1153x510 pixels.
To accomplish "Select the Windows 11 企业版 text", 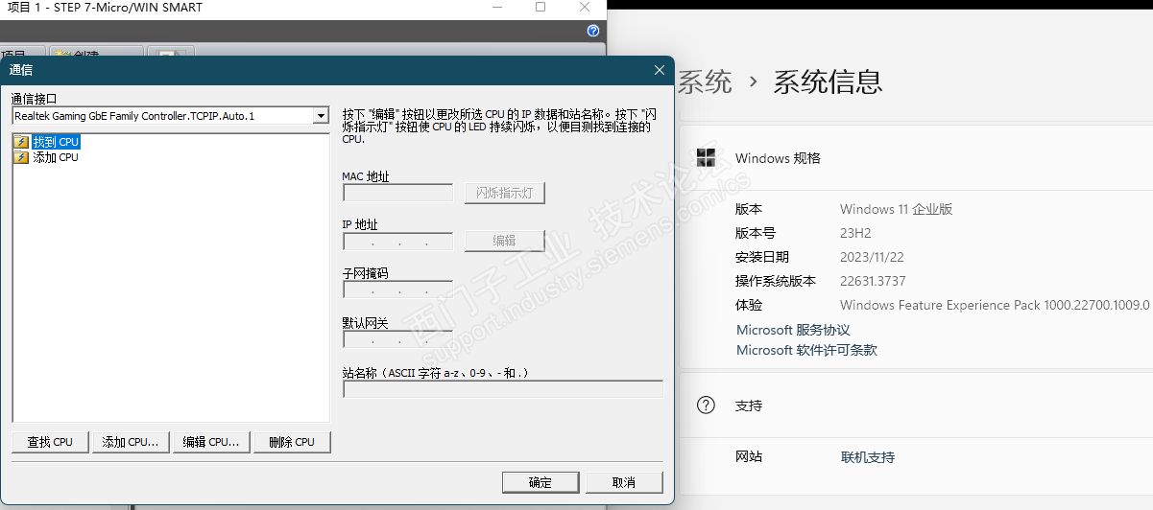I will [896, 209].
